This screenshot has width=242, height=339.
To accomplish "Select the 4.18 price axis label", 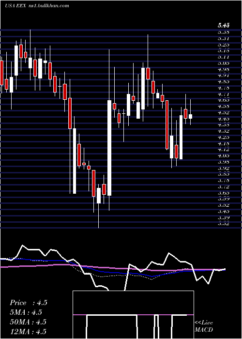I will pos(224,143).
